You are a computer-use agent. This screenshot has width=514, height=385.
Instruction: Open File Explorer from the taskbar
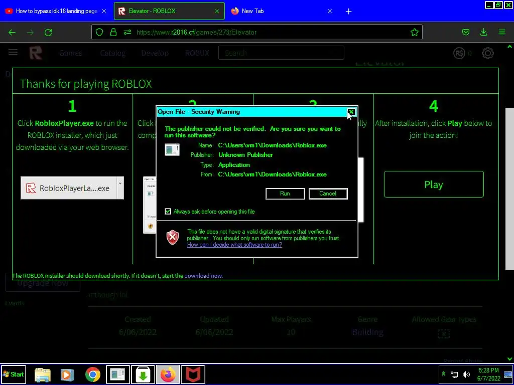coord(43,374)
